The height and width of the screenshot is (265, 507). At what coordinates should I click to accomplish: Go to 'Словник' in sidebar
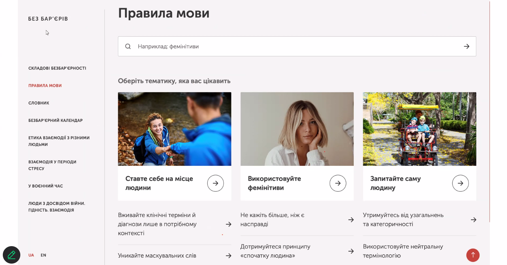(39, 103)
